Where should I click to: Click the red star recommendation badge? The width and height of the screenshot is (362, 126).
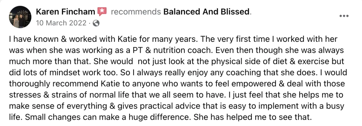tap(102, 12)
